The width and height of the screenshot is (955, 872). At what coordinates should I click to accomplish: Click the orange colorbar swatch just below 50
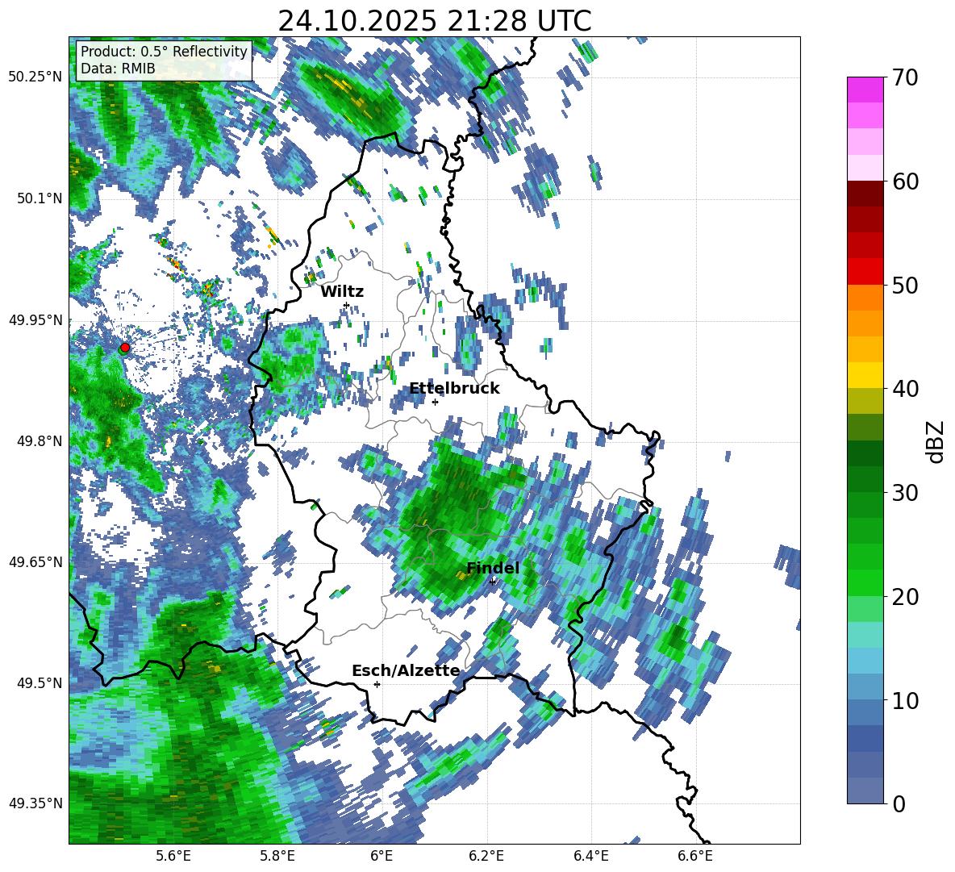(865, 298)
